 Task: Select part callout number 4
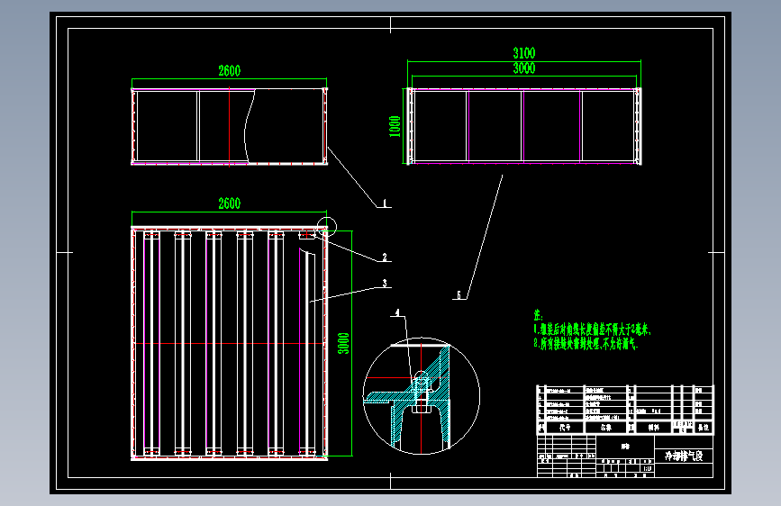(397, 312)
